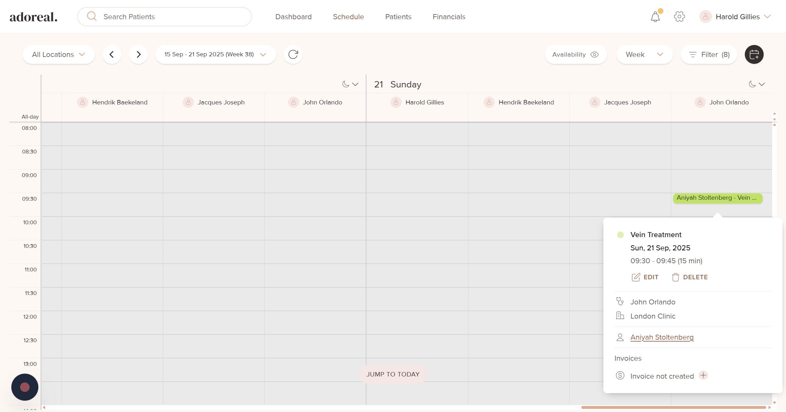Click the add invoice plus icon

point(703,375)
